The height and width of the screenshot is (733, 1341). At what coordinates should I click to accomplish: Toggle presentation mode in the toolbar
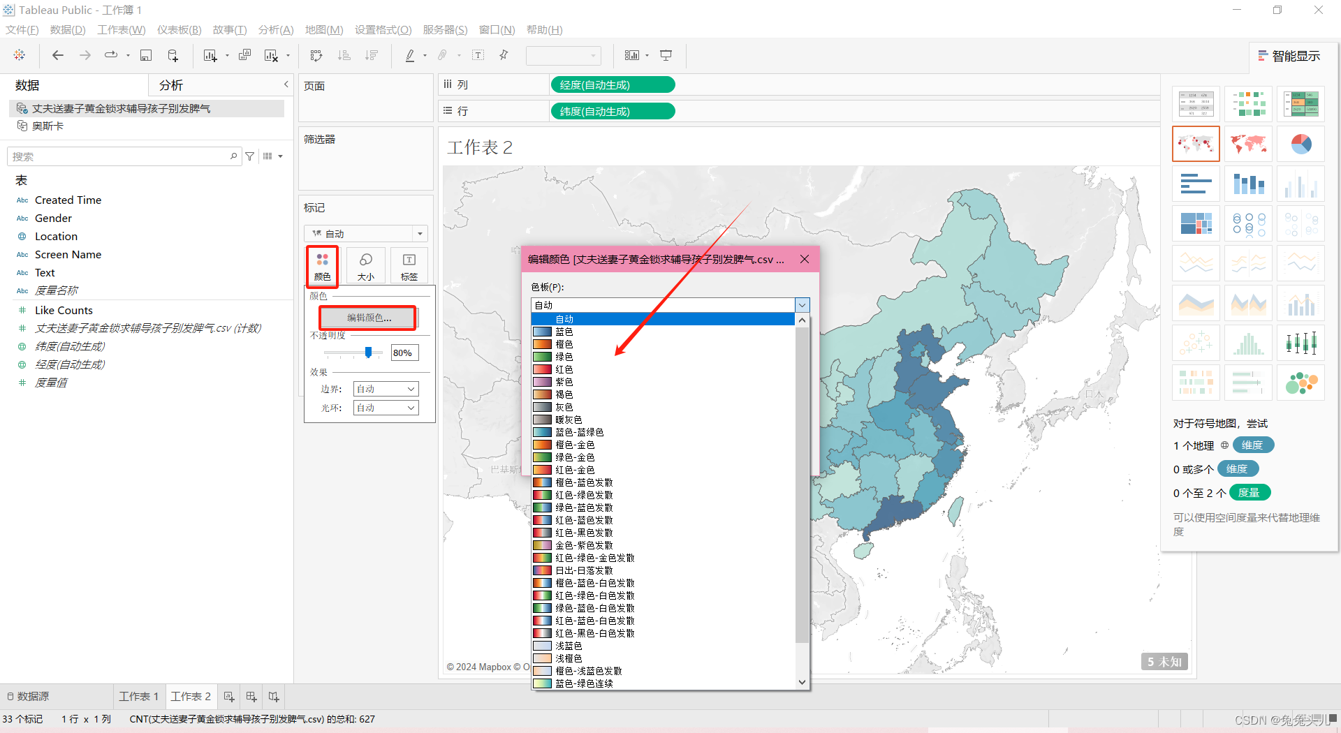pyautogui.click(x=666, y=55)
